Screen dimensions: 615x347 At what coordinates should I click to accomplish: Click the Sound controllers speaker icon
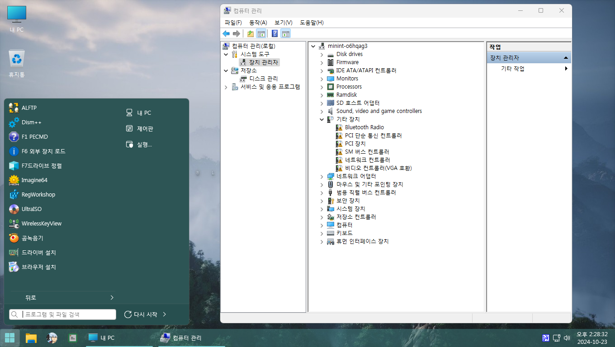[331, 111]
